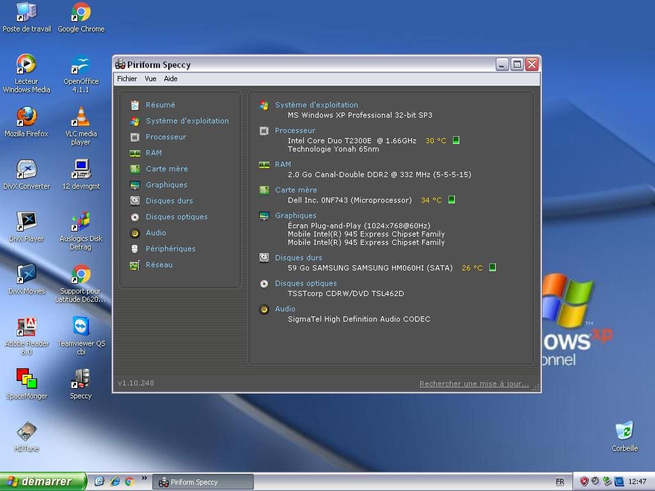Screen dimensions: 655x491
Task: Select Support pour Latitude D620 shortcut
Action: point(81,283)
